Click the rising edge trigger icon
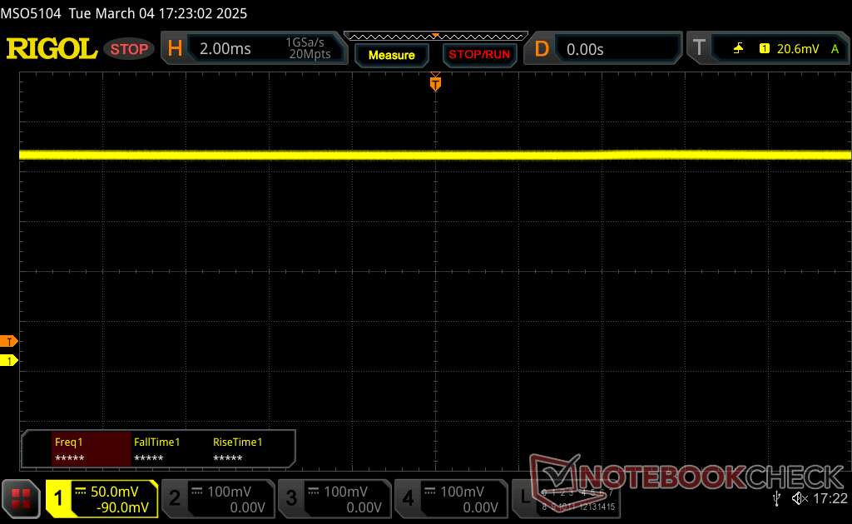852x524 pixels. 738,49
